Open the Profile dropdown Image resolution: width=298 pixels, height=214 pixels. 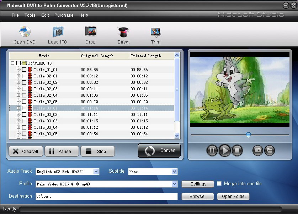click(174, 184)
